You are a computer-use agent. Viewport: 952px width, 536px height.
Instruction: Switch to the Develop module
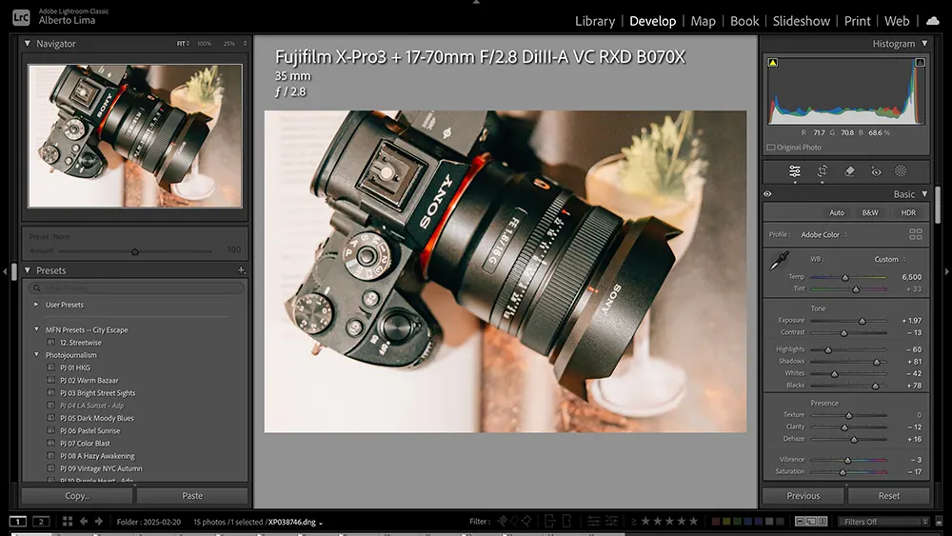pos(653,21)
